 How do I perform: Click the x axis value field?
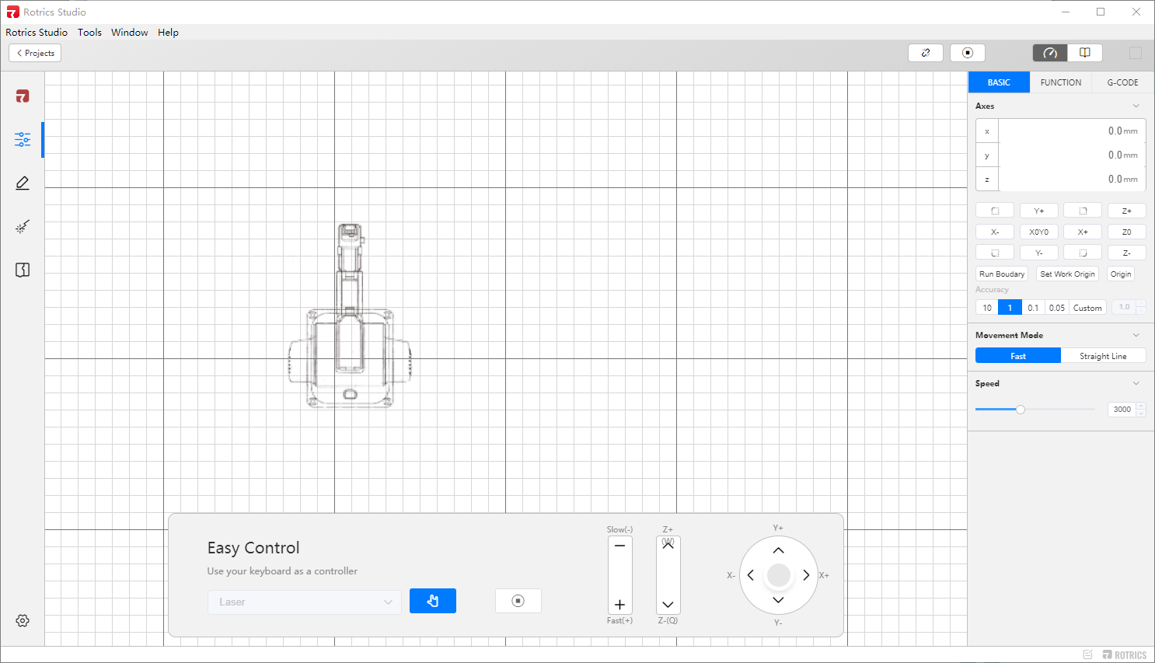click(x=1072, y=131)
